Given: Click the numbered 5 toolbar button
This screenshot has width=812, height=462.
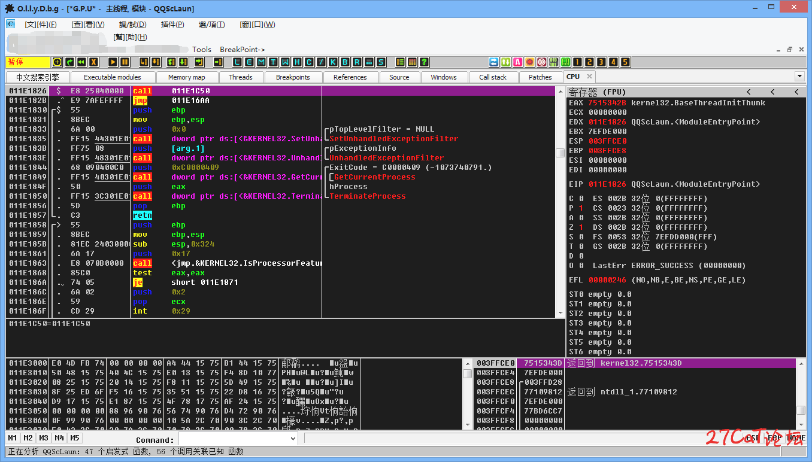Looking at the screenshot, I should pos(625,62).
